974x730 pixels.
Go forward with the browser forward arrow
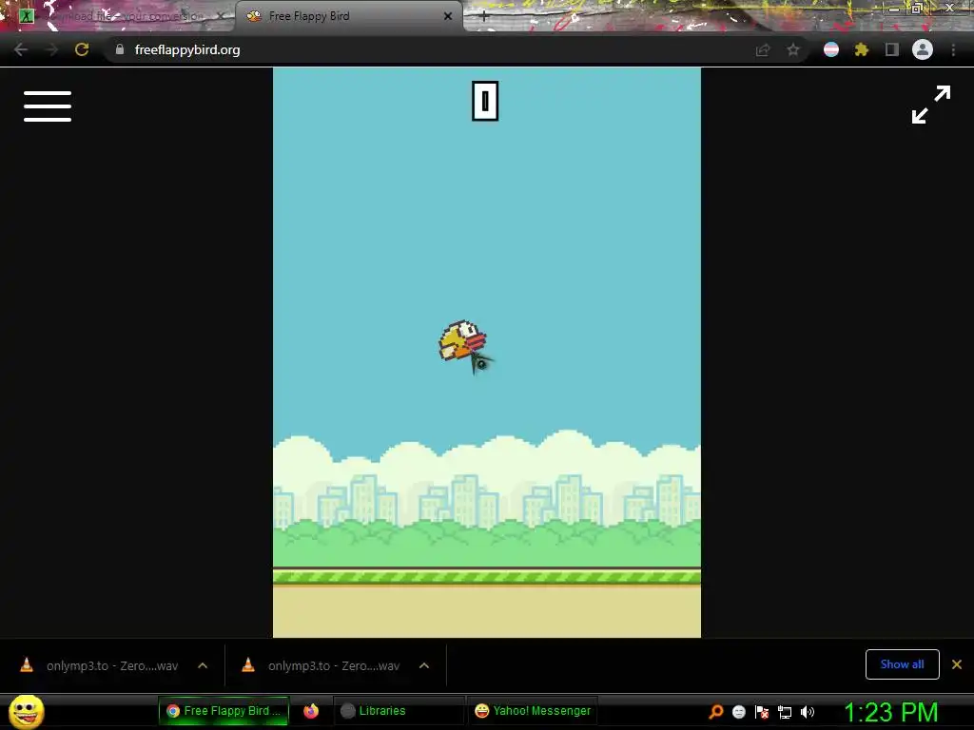51,49
